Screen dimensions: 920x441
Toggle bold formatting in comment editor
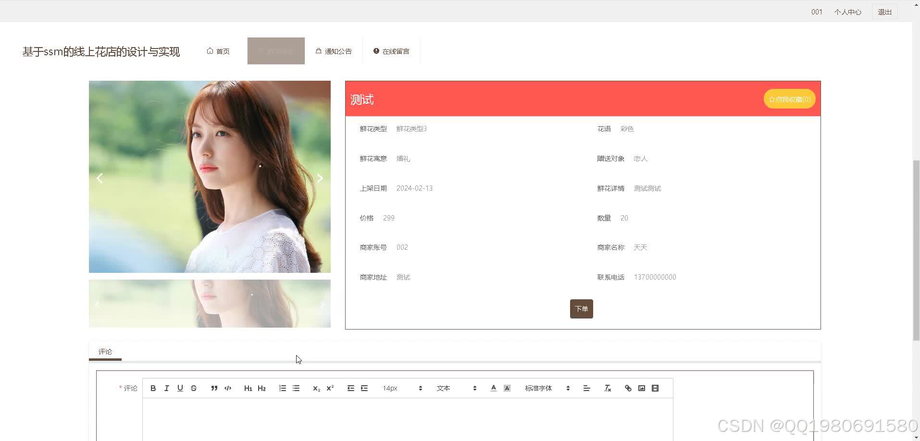click(153, 388)
